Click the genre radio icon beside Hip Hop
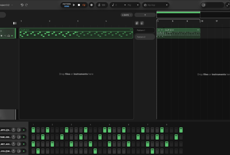This screenshot has height=155, width=230. (x=145, y=5)
